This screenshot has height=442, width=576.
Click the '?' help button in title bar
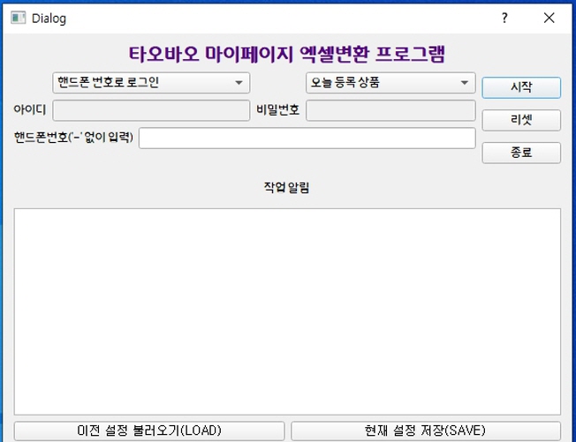[x=504, y=18]
